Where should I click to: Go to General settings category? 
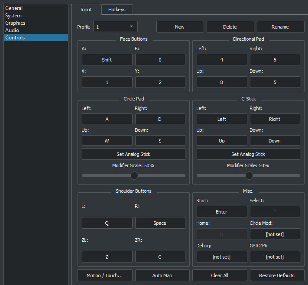14,8
